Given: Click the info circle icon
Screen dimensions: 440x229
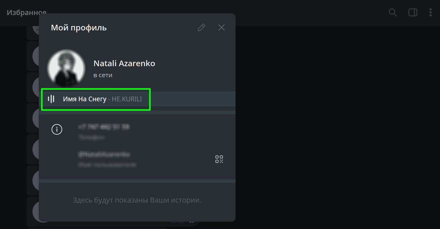Looking at the screenshot, I should tap(57, 129).
